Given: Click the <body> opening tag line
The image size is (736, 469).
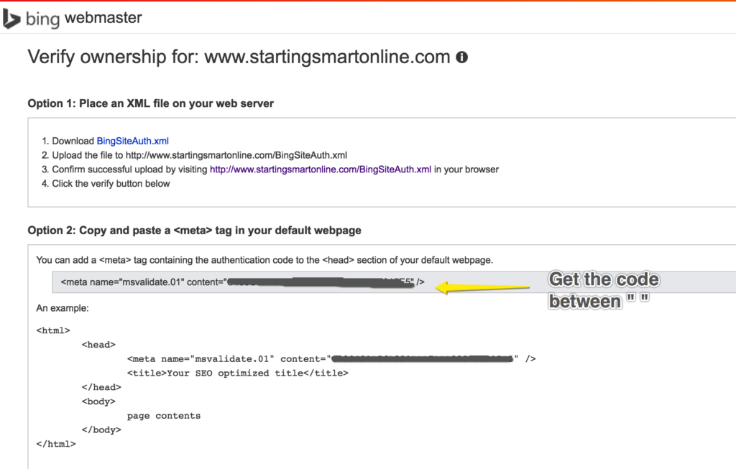Looking at the screenshot, I should pyautogui.click(x=98, y=401).
